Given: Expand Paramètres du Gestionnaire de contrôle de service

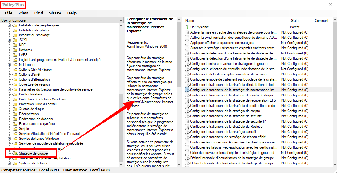Looking at the screenshot, I should pos(9,89).
